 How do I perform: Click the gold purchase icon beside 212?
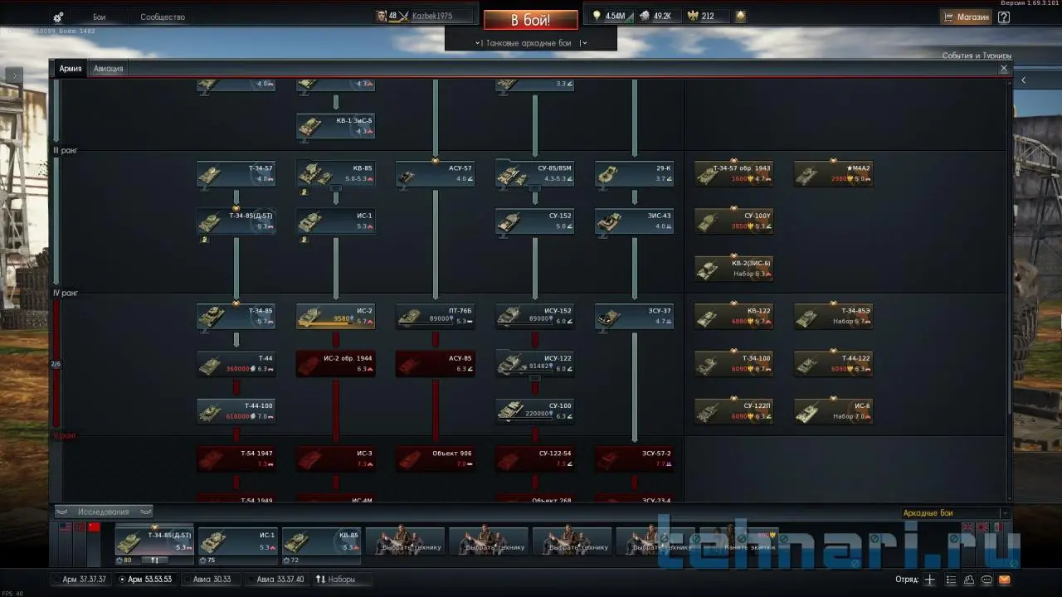click(x=741, y=17)
